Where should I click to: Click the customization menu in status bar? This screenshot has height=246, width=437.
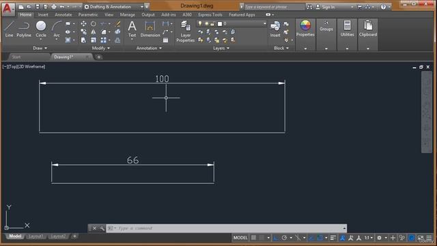pyautogui.click(x=429, y=238)
